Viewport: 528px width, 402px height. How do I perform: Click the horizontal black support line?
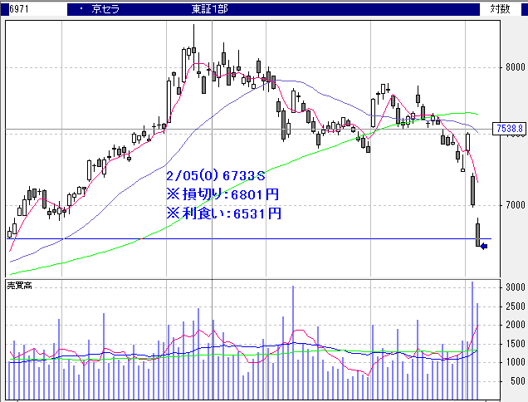coord(249,239)
